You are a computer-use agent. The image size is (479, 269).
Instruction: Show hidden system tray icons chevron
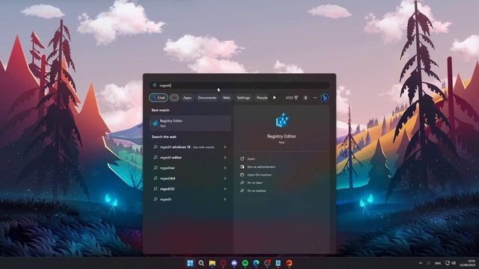click(421, 263)
